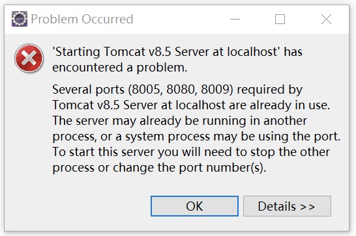Expand error information with Details >> button

tap(287, 206)
